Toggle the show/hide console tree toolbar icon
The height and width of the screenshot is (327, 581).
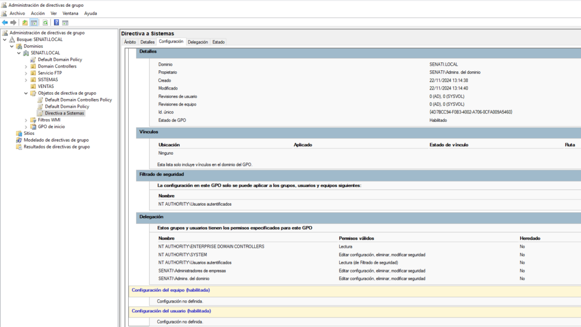tap(33, 23)
